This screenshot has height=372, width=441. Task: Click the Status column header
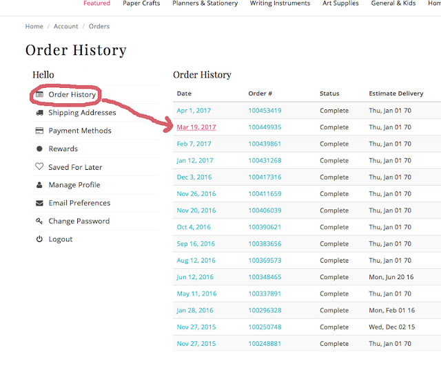coord(329,94)
